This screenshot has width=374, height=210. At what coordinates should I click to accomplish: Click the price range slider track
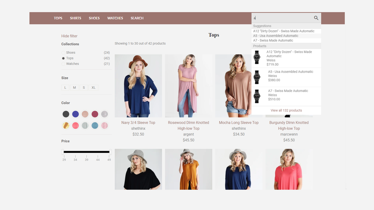pyautogui.click(x=86, y=152)
